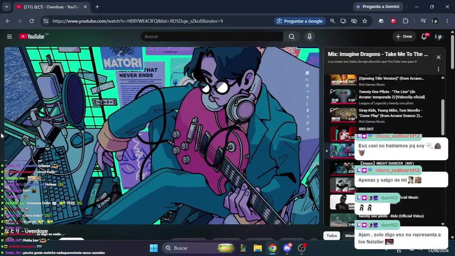Open the YouTube account avatar menu

[x=439, y=37]
